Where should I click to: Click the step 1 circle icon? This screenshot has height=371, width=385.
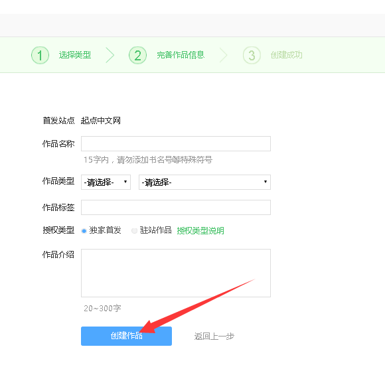point(40,55)
